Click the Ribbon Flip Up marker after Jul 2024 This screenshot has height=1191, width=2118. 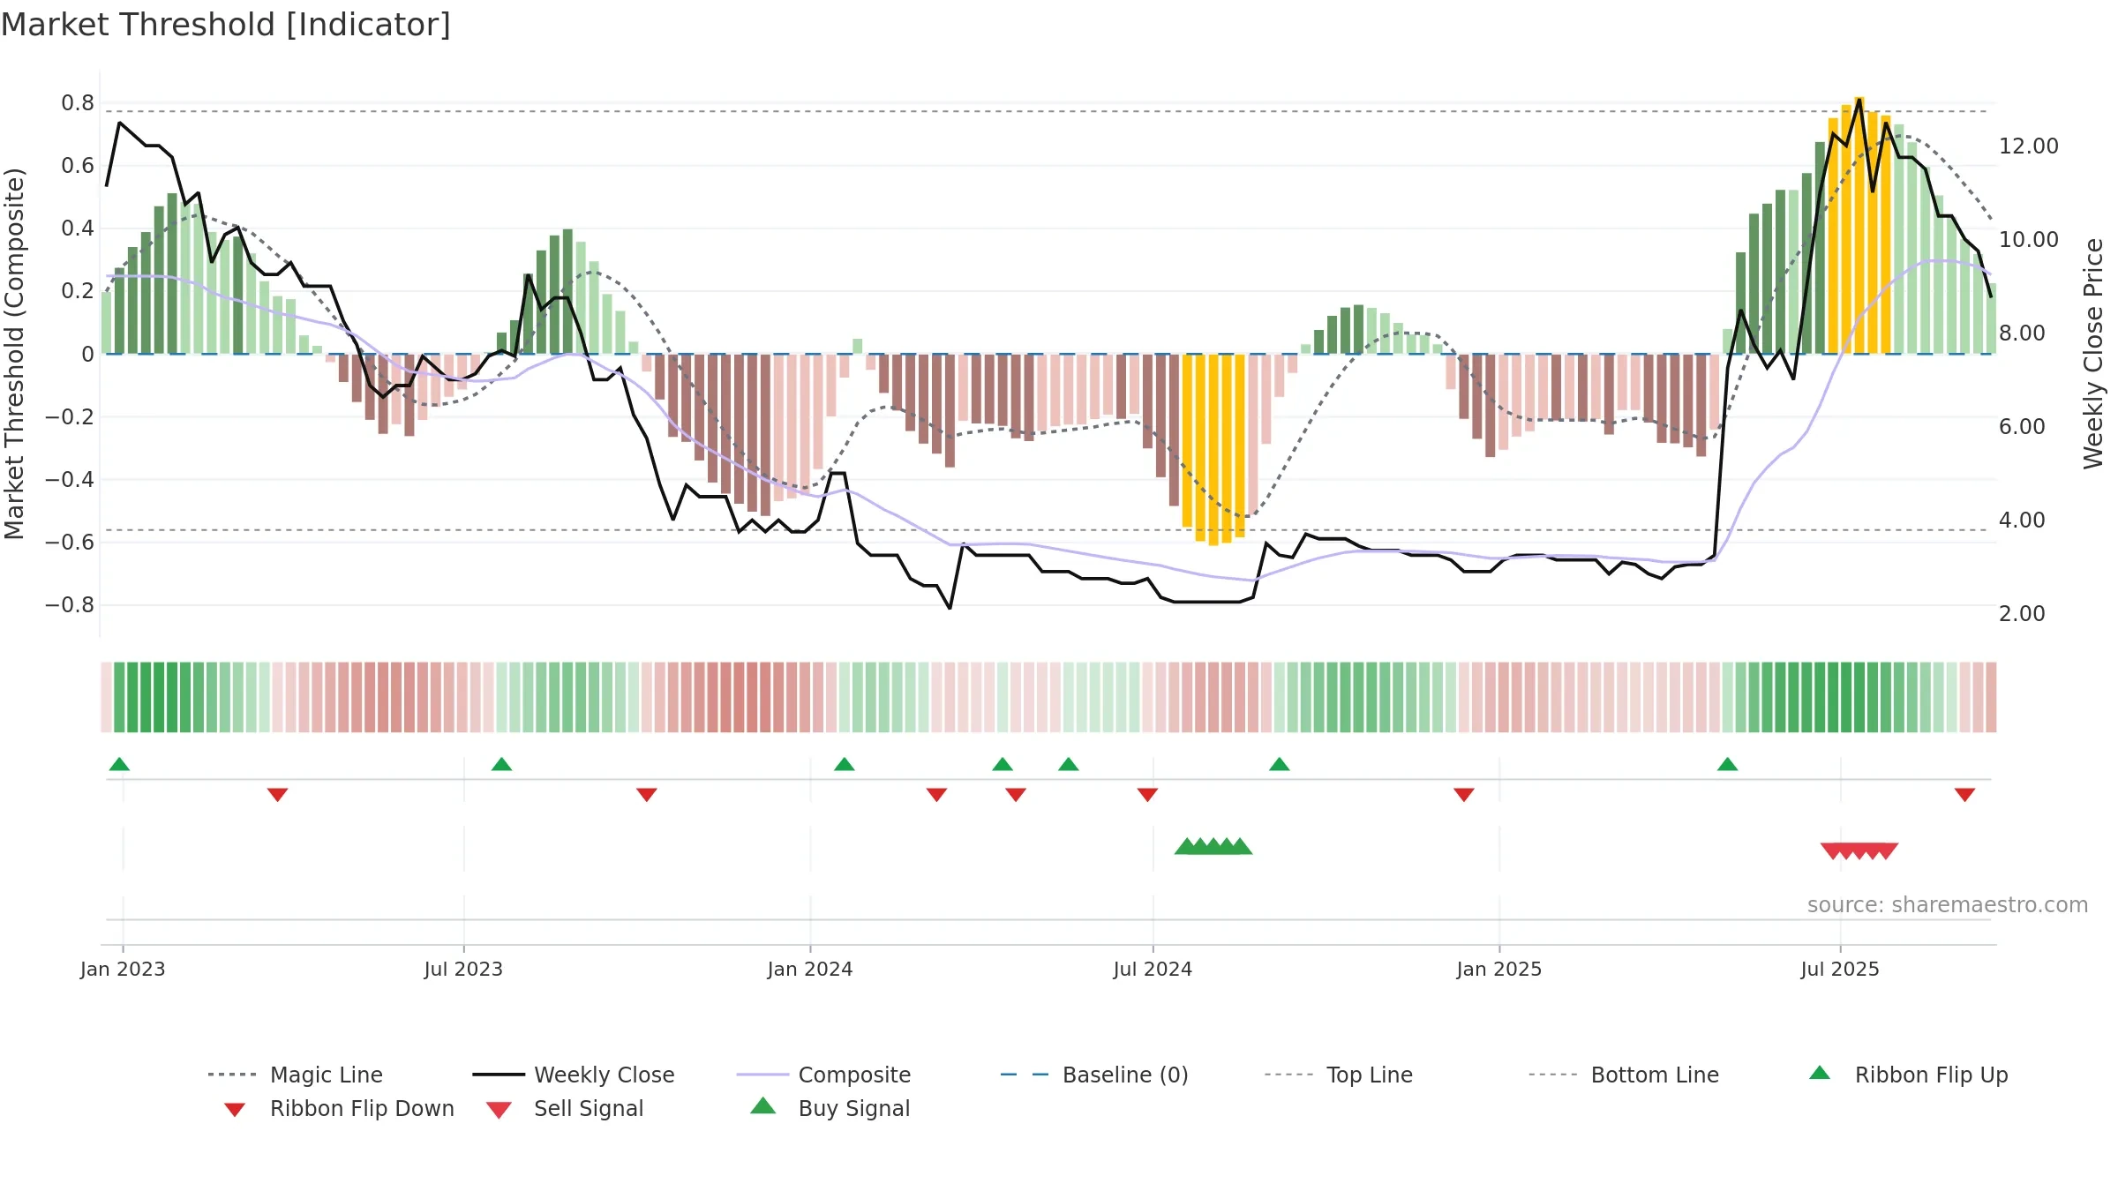1279,764
